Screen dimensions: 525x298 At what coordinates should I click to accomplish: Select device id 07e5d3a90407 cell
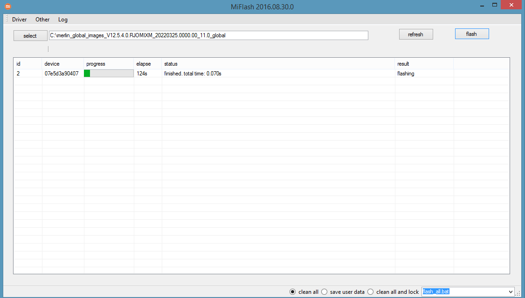(x=62, y=74)
